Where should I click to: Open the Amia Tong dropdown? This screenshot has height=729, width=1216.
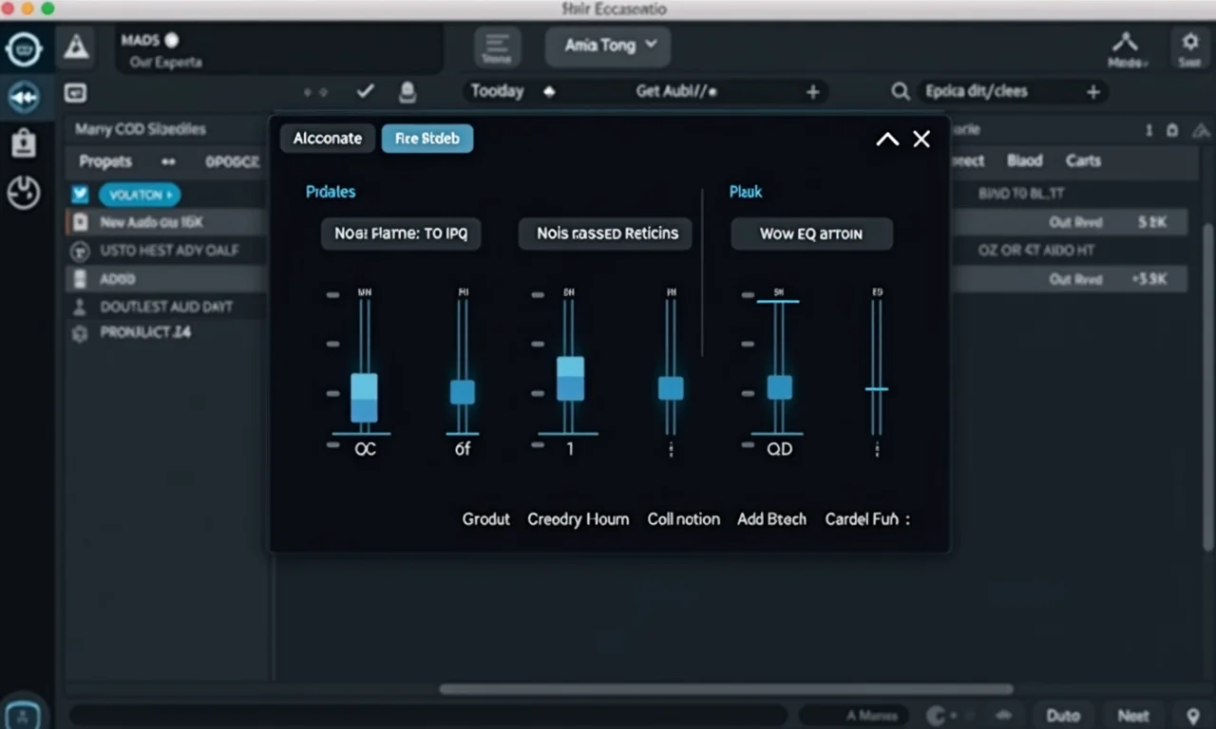click(607, 46)
